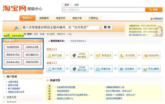Click the 投诉申诉/凭证 button

point(13,62)
